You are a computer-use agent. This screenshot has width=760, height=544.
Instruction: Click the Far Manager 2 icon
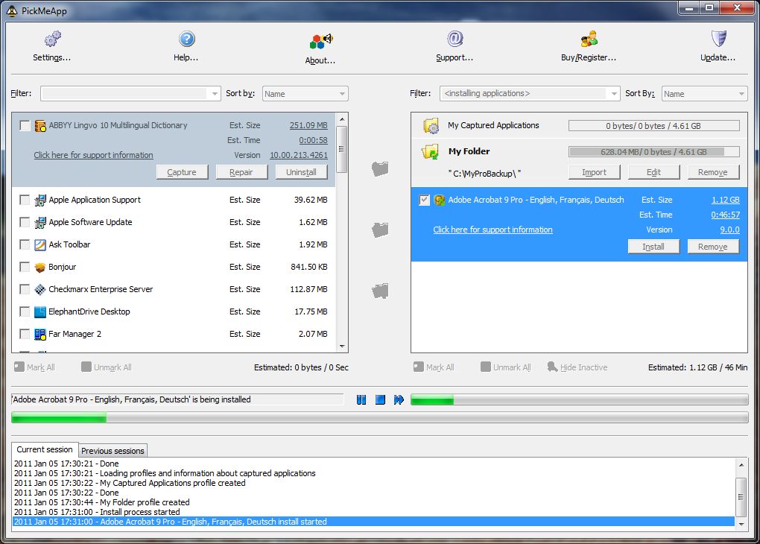pyautogui.click(x=40, y=334)
